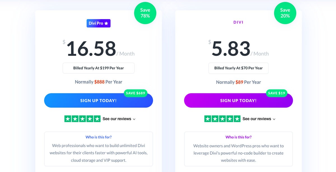The image size is (336, 172).
Task: Click the chevron beside Divi Pro reviews
Action: point(134,119)
